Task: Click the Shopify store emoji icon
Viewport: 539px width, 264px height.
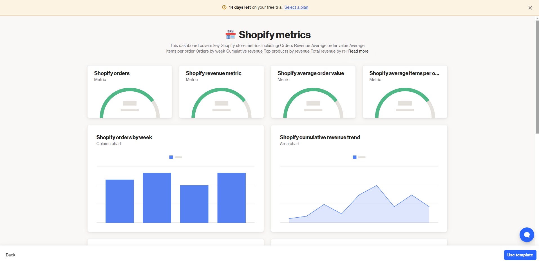Action: [231, 35]
